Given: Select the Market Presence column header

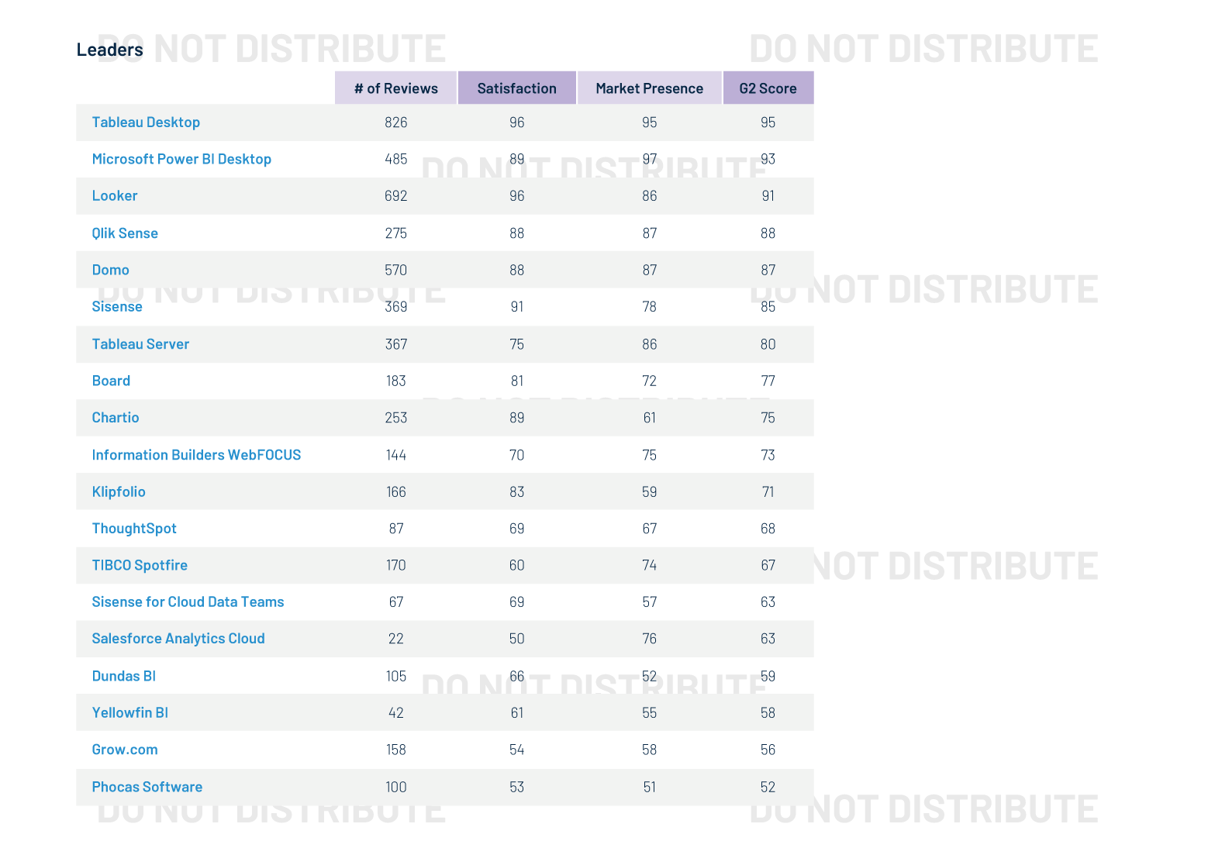Looking at the screenshot, I should (649, 88).
